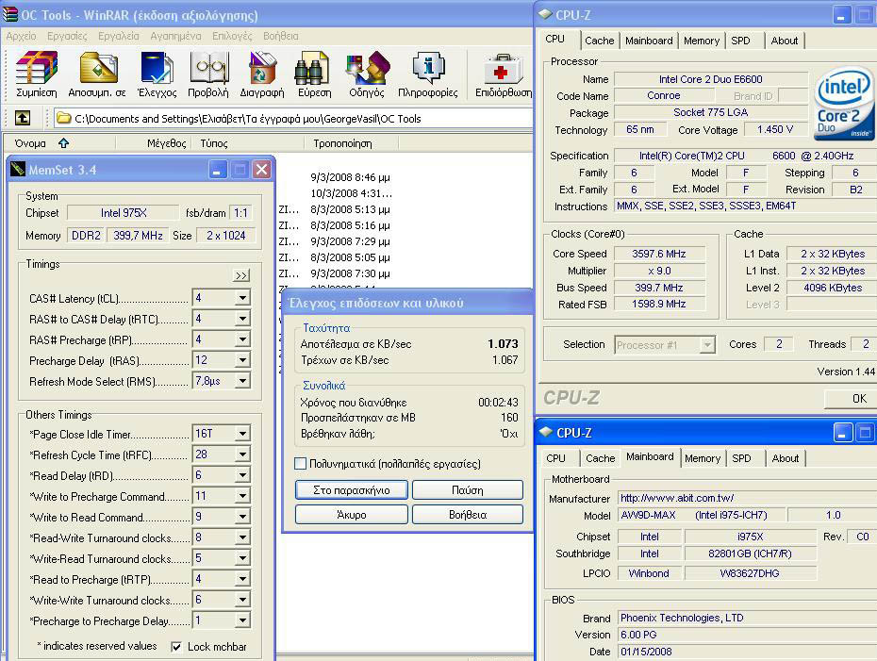This screenshot has width=877, height=661.
Task: Minimize the MemSet 3.4 window
Action: (218, 170)
